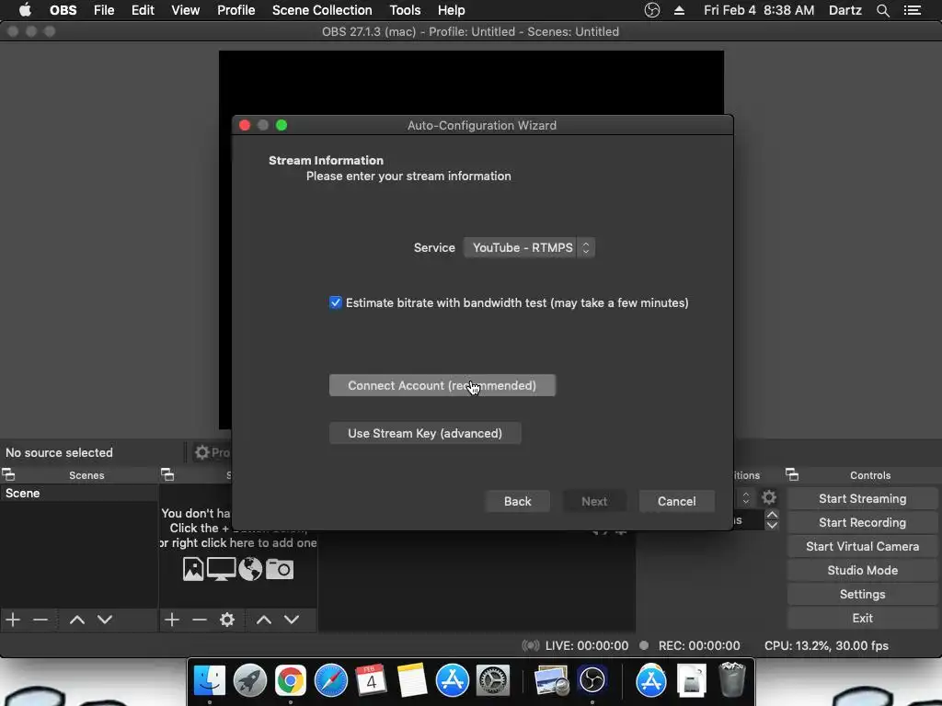Open Calendar from the Dock
This screenshot has height=706, width=942.
click(371, 681)
